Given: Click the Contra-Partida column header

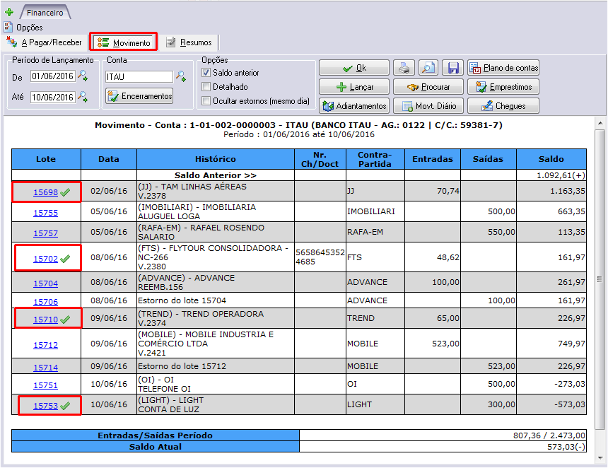Looking at the screenshot, I should pyautogui.click(x=375, y=159).
